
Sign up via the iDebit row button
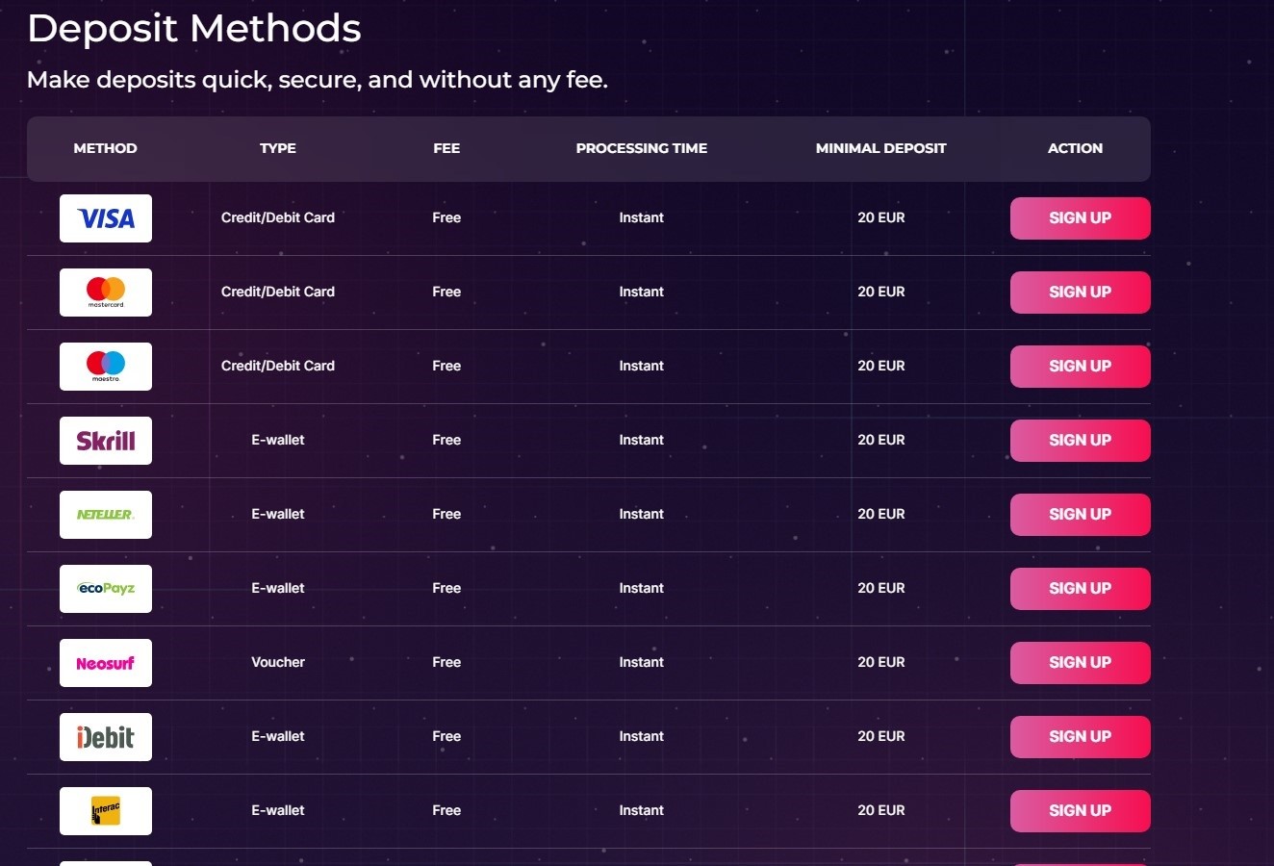(1080, 737)
